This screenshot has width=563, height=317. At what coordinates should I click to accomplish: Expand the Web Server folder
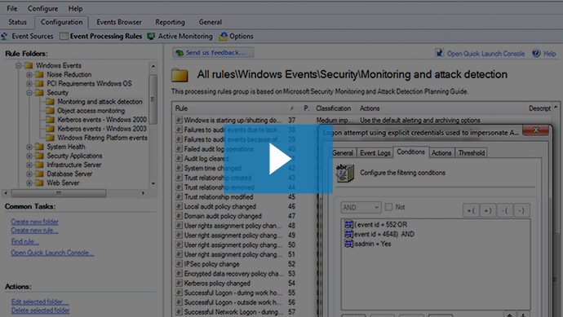click(x=29, y=183)
